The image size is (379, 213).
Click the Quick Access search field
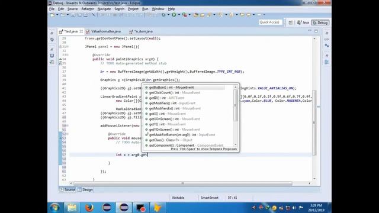click(x=270, y=22)
